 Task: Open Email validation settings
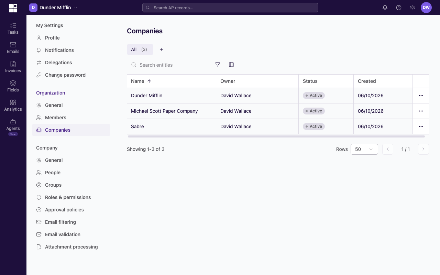71,234
